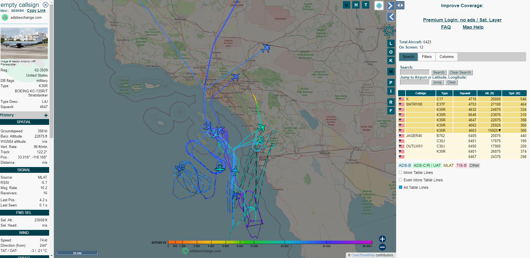Zoom out the map with minus button

click(x=382, y=247)
